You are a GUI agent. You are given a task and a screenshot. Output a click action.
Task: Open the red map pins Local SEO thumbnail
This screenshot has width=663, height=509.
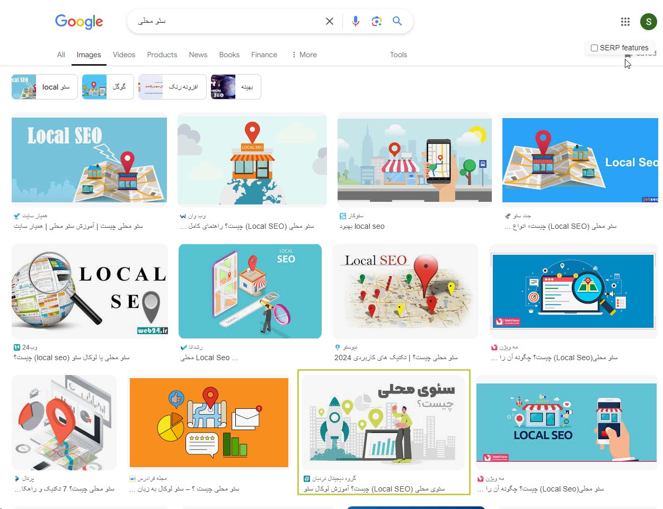(x=405, y=291)
